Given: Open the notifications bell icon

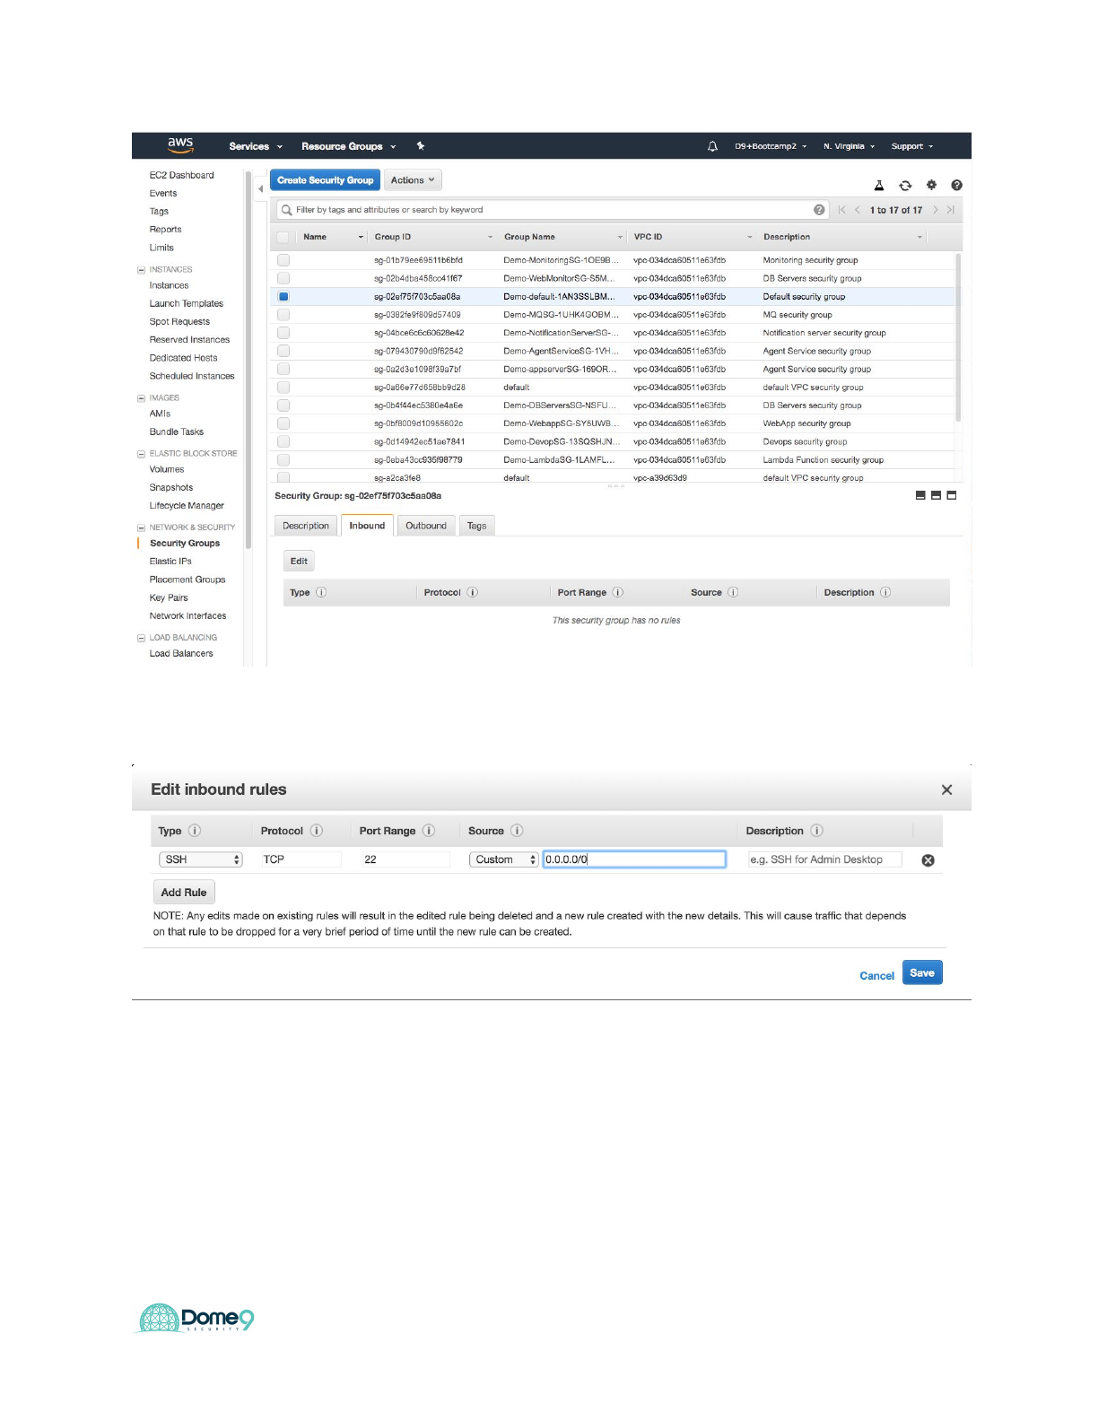Looking at the screenshot, I should pos(712,146).
